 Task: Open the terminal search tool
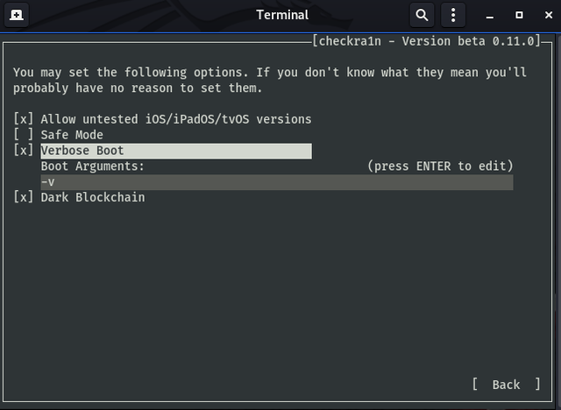pyautogui.click(x=423, y=15)
